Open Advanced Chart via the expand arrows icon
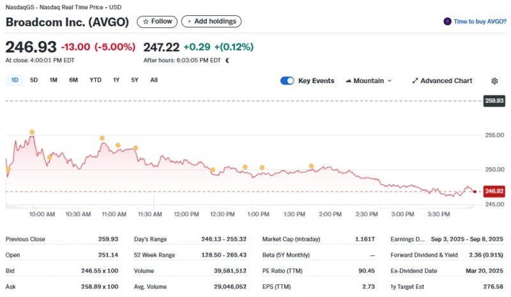This screenshot has height=297, width=511. pyautogui.click(x=415, y=81)
